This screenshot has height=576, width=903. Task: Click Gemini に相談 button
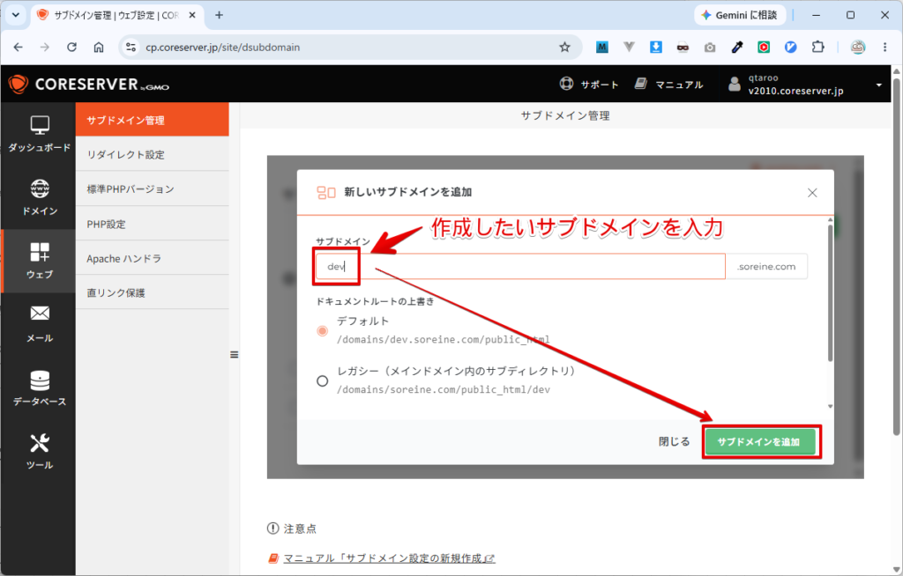tap(740, 15)
